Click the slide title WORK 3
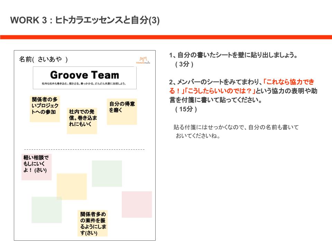Viewport: 332px width, 249px height. 85,20
